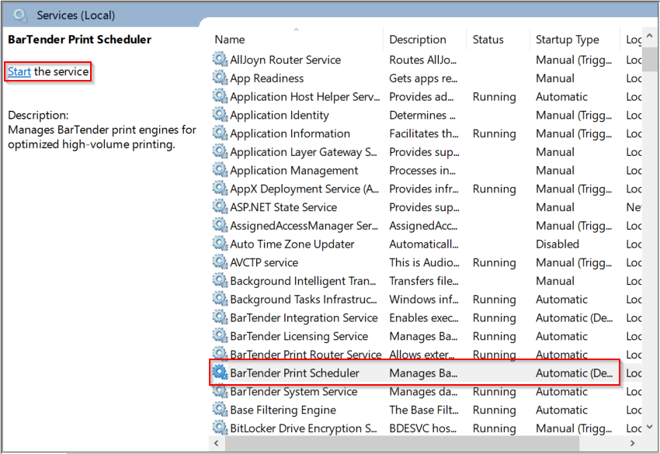Click the gear icon of App Readiness
This screenshot has height=454, width=660.
[221, 78]
